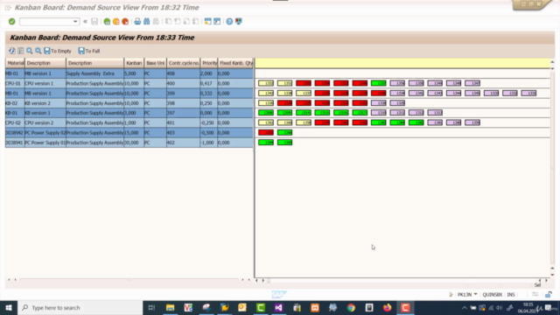Open File Explorer from taskbar
Viewport: 560px width, 315px height.
(x=170, y=307)
